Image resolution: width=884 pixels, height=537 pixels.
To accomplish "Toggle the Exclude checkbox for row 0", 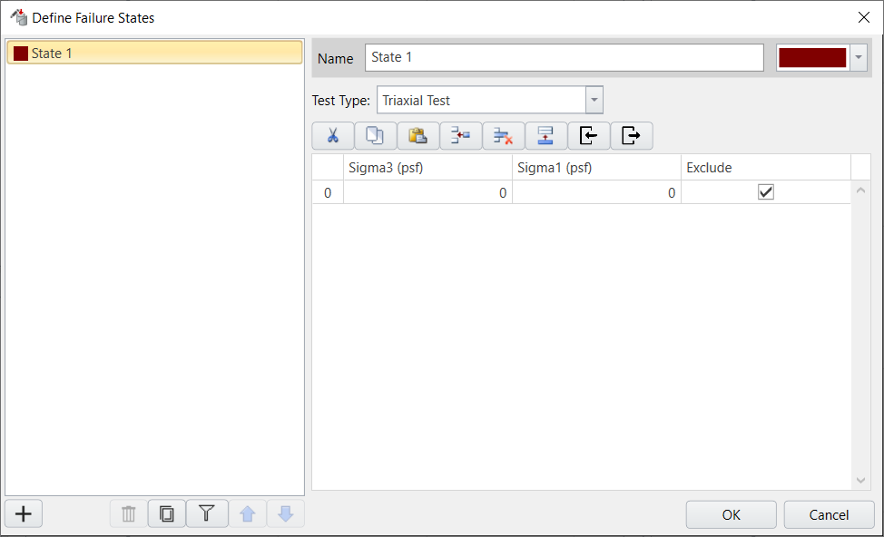I will 766,191.
